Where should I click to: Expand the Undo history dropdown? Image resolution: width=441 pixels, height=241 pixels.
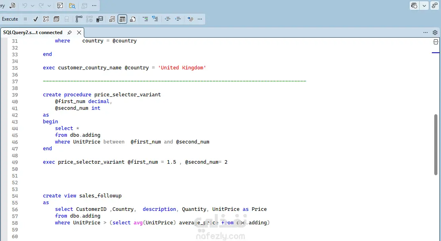[33, 6]
